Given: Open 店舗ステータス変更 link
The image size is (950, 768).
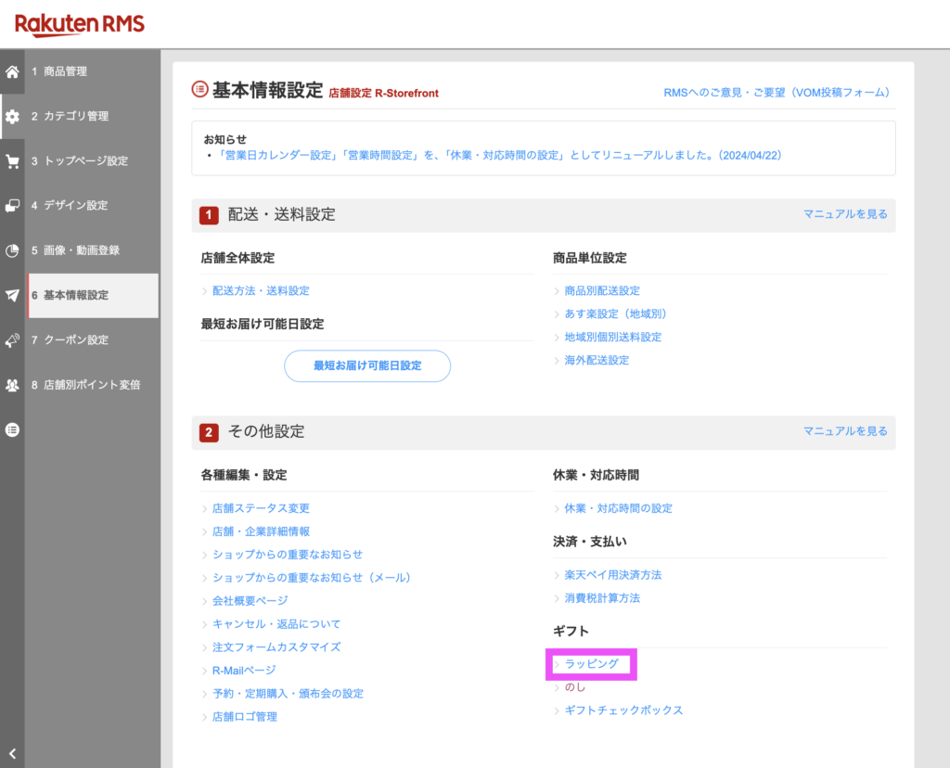Looking at the screenshot, I should [x=261, y=508].
